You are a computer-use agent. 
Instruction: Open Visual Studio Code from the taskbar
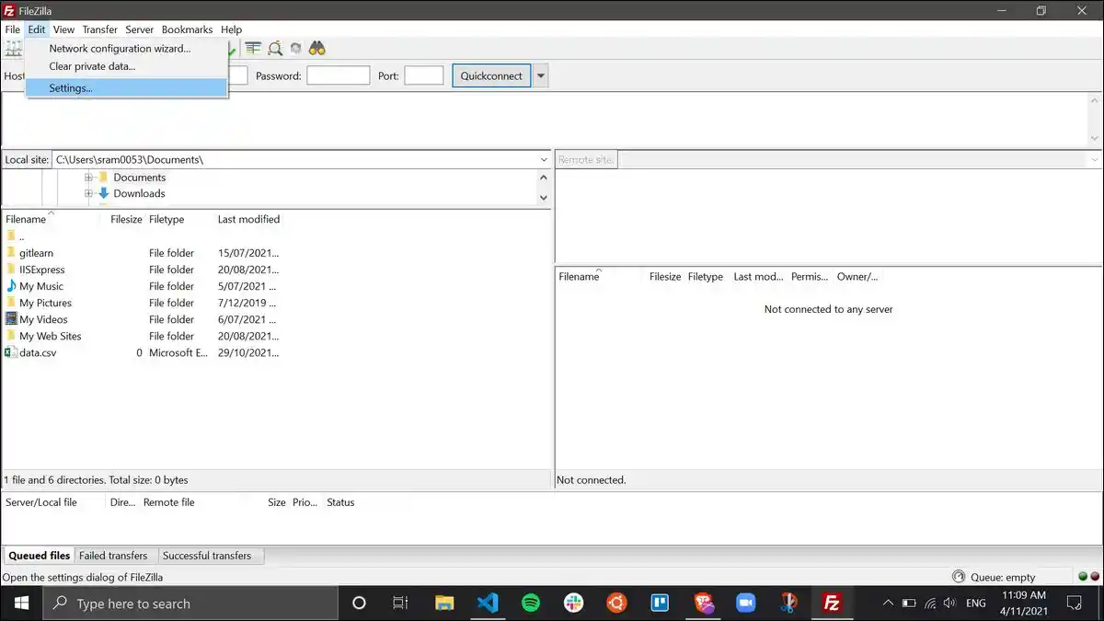488,604
